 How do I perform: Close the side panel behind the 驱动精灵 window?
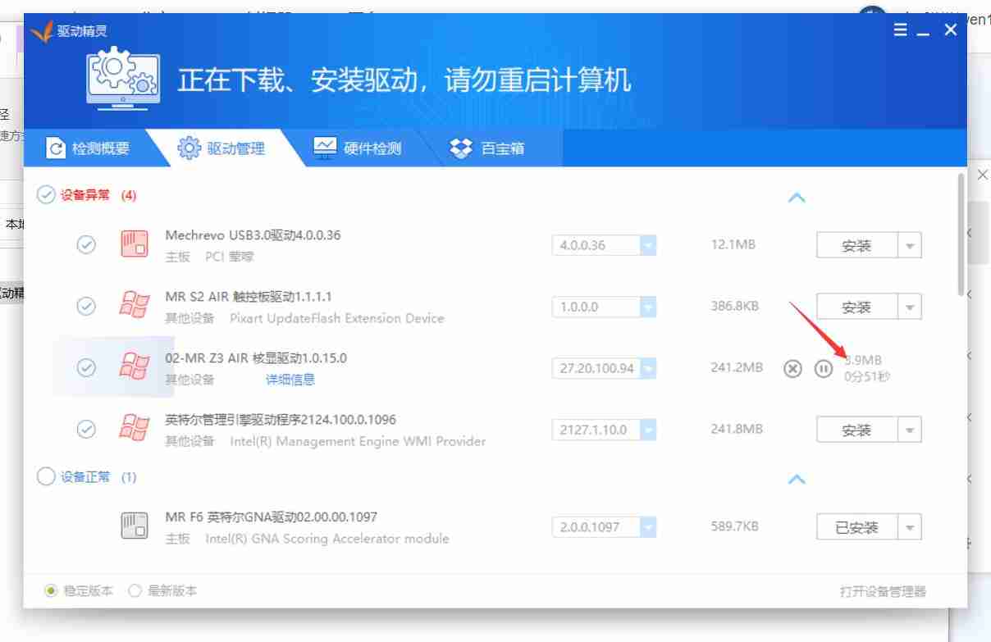point(983,175)
